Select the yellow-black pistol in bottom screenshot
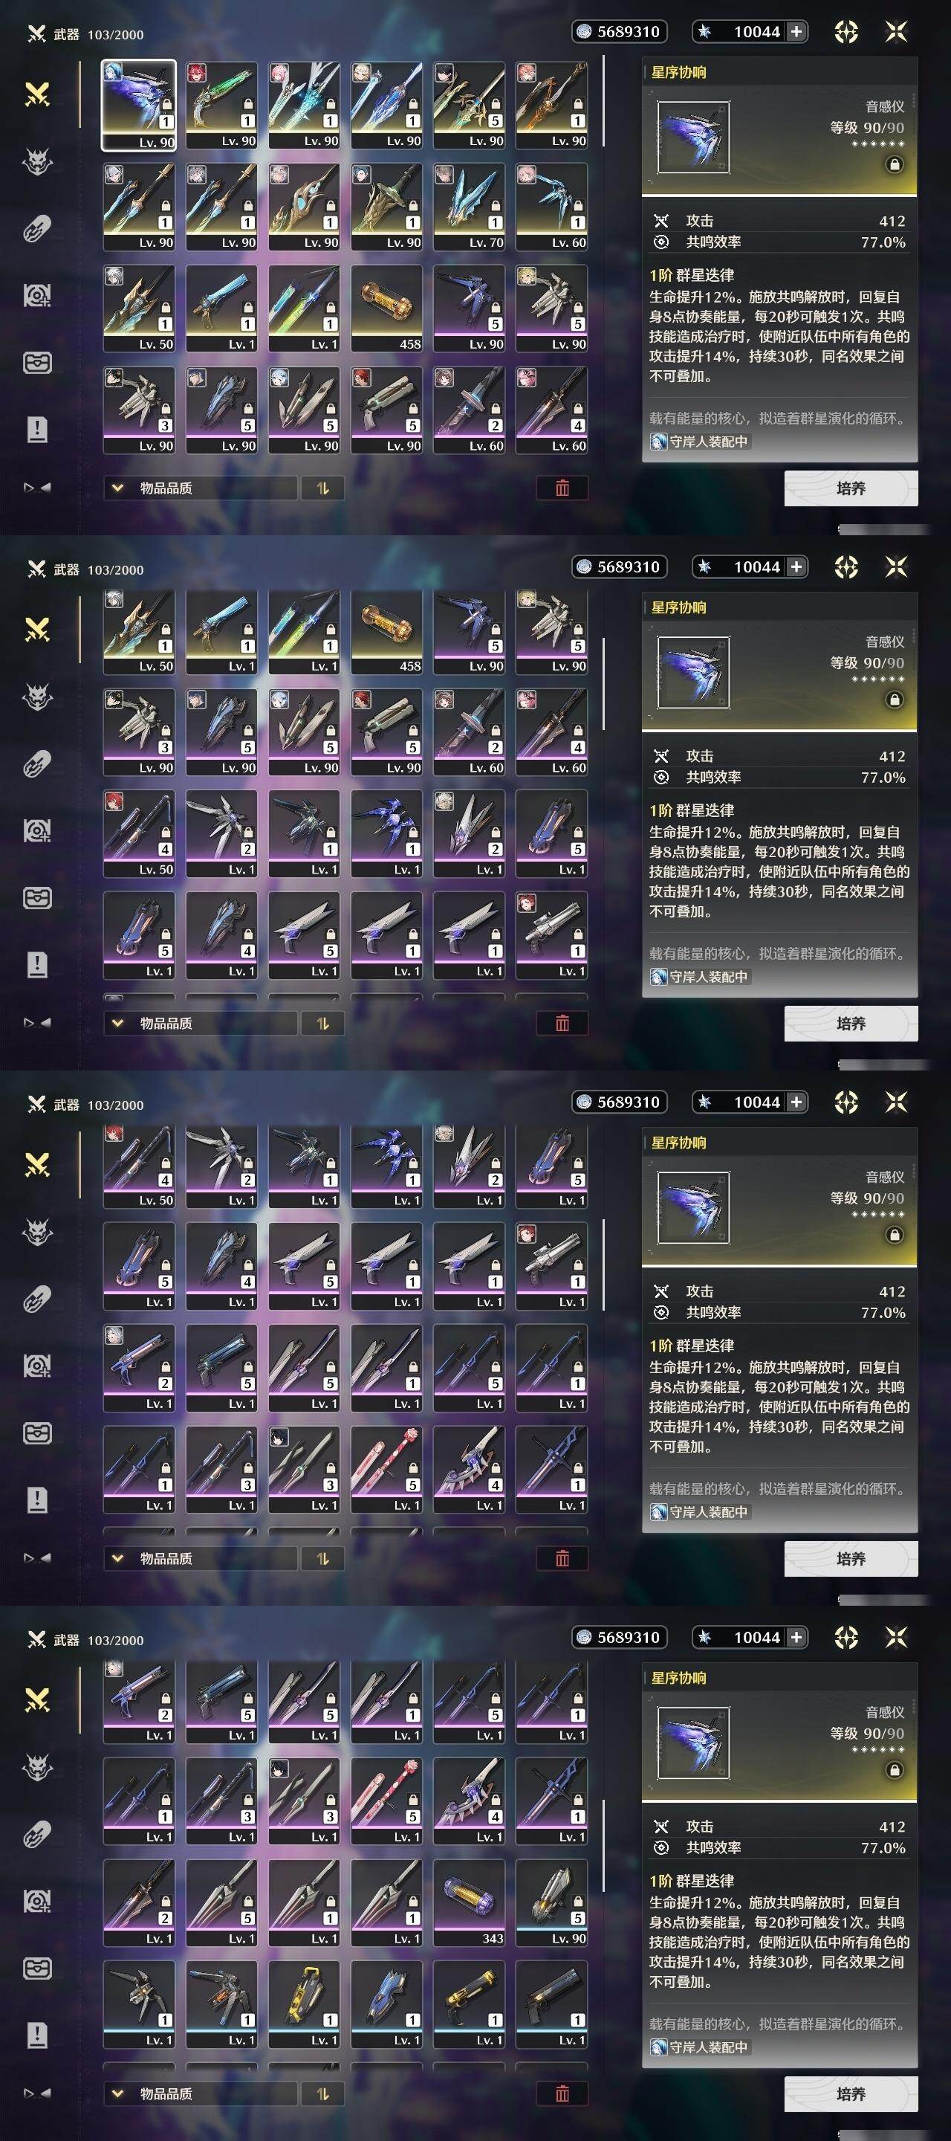The width and height of the screenshot is (951, 2141). click(x=470, y=2004)
